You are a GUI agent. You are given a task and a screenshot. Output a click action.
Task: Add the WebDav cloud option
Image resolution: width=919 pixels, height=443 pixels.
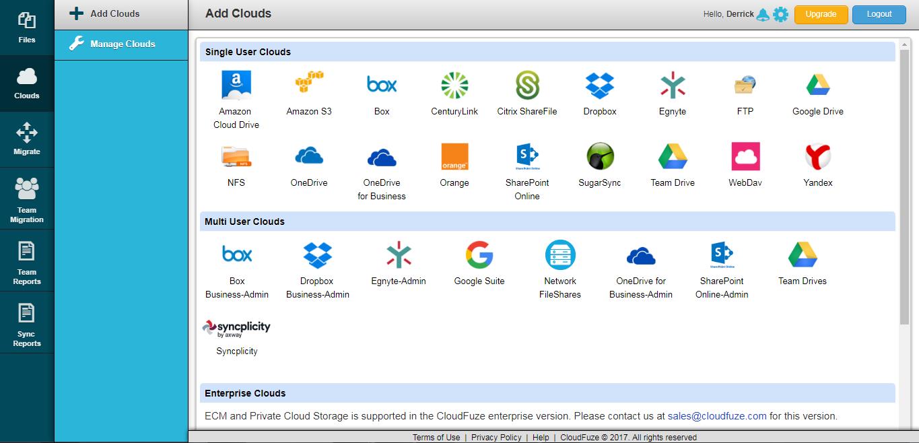click(x=745, y=158)
